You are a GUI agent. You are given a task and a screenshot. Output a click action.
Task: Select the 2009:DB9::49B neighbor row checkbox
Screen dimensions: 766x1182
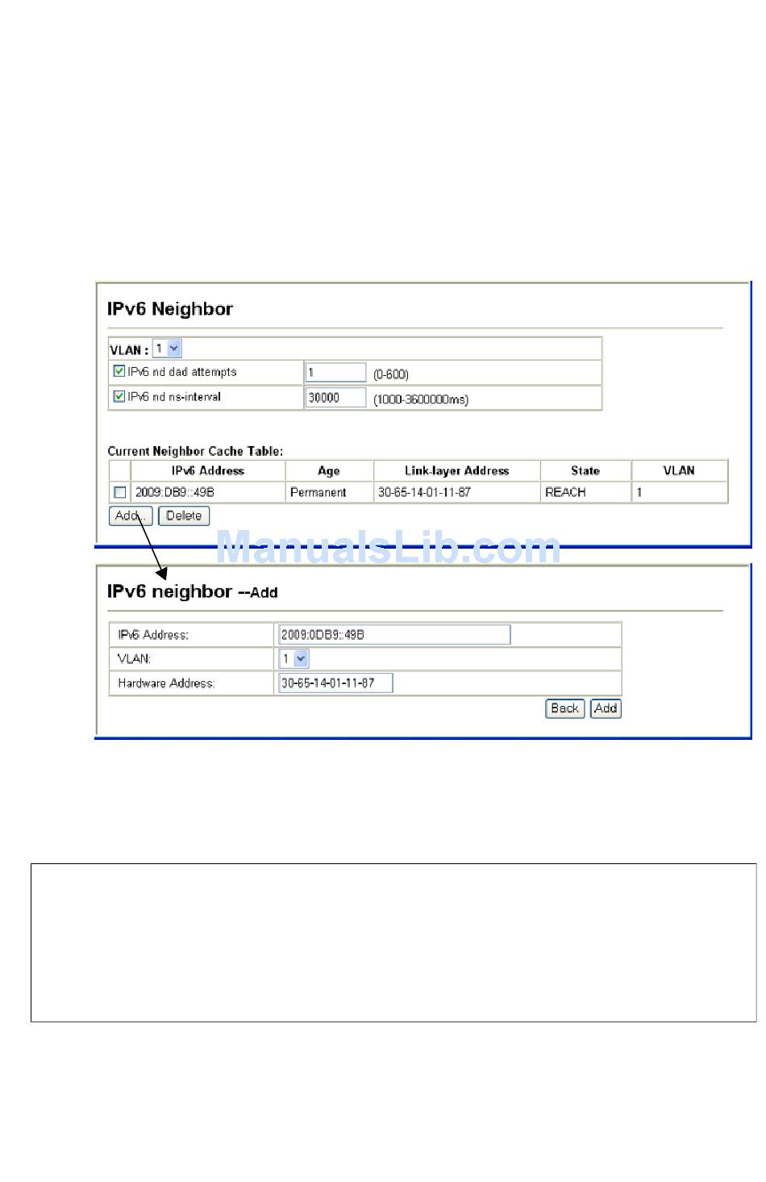tap(120, 492)
